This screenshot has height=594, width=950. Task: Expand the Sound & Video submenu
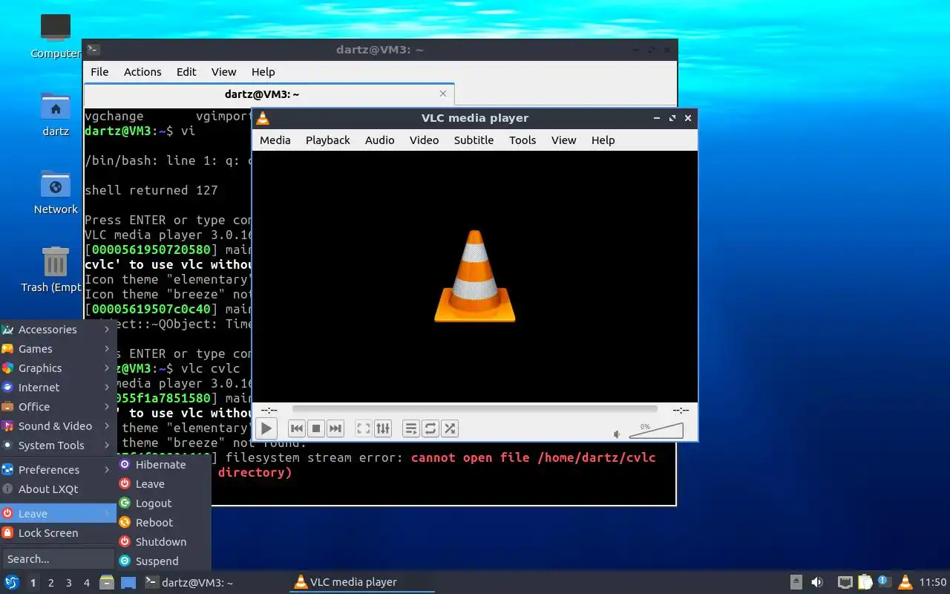(58, 426)
